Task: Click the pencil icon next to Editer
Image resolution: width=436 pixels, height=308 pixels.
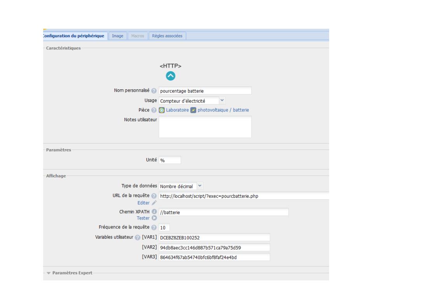Action: click(x=154, y=202)
